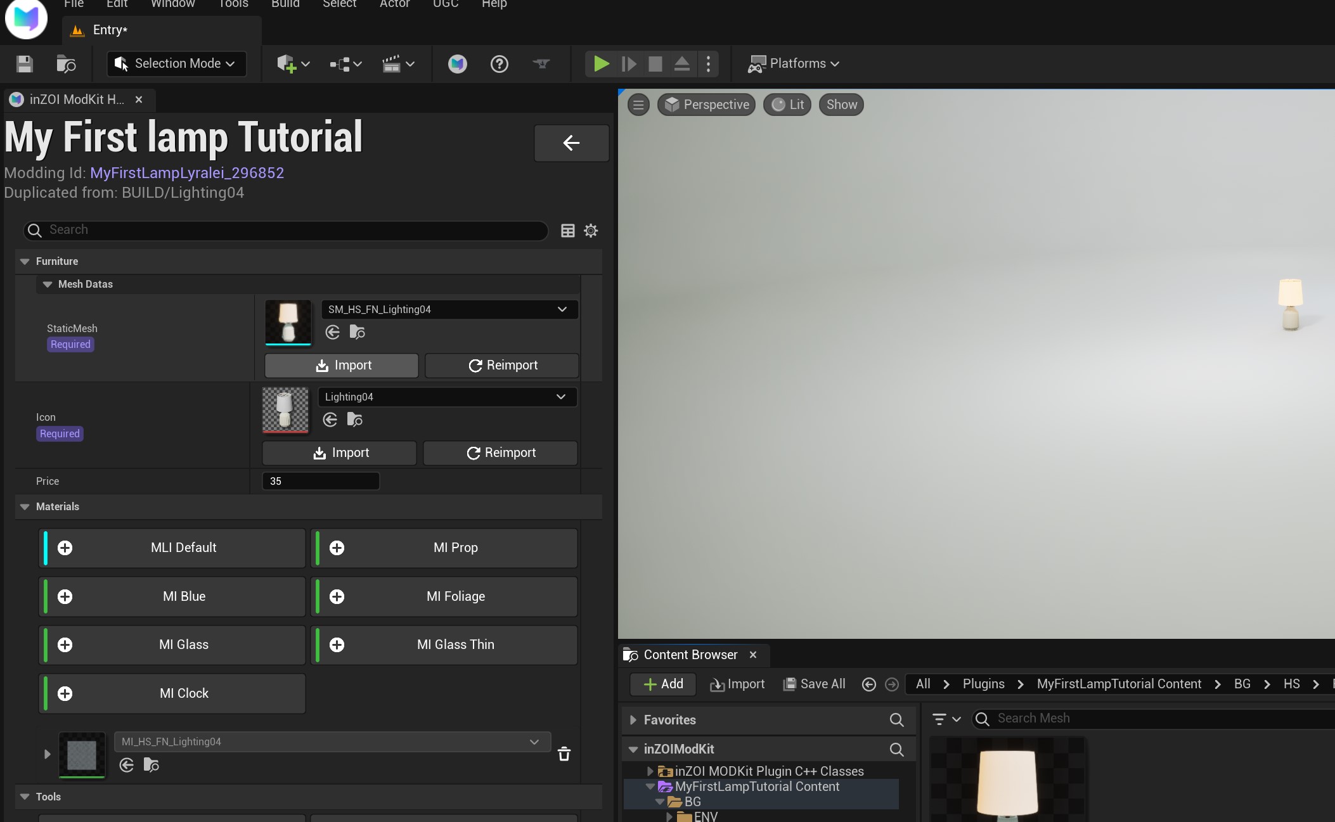Open the Cinematics clapperboard menu
The height and width of the screenshot is (822, 1335).
398,63
